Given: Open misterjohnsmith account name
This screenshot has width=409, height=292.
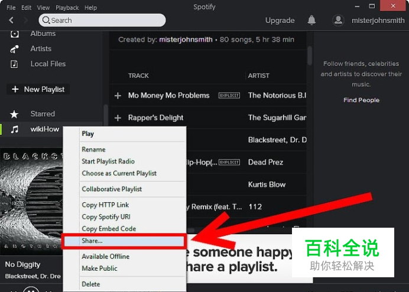Looking at the screenshot, I should point(378,20).
